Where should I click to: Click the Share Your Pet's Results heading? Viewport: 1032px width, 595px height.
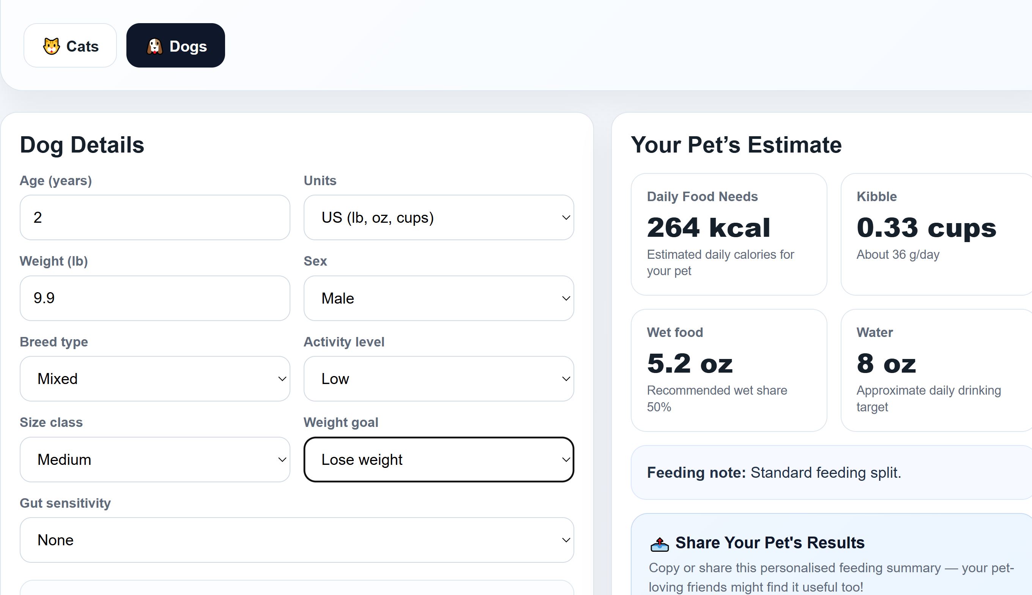[770, 543]
